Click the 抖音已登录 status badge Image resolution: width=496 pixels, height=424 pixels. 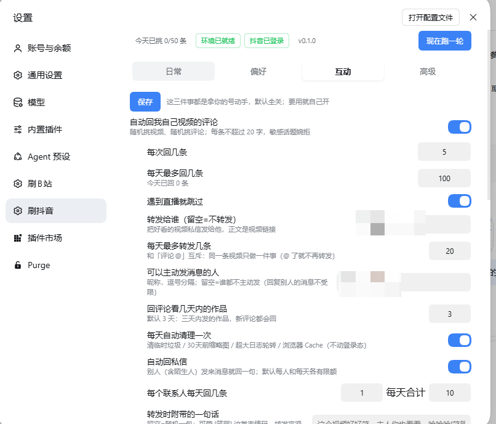point(266,41)
